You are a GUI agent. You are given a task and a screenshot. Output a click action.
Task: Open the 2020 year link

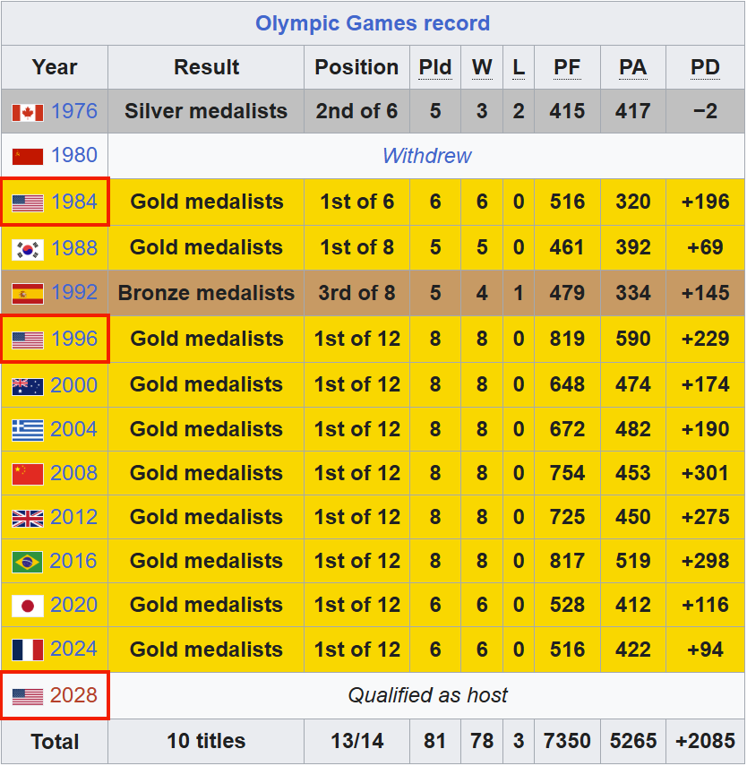(x=73, y=605)
